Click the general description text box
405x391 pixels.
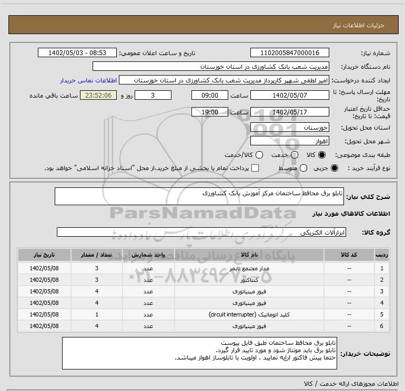[199, 196]
